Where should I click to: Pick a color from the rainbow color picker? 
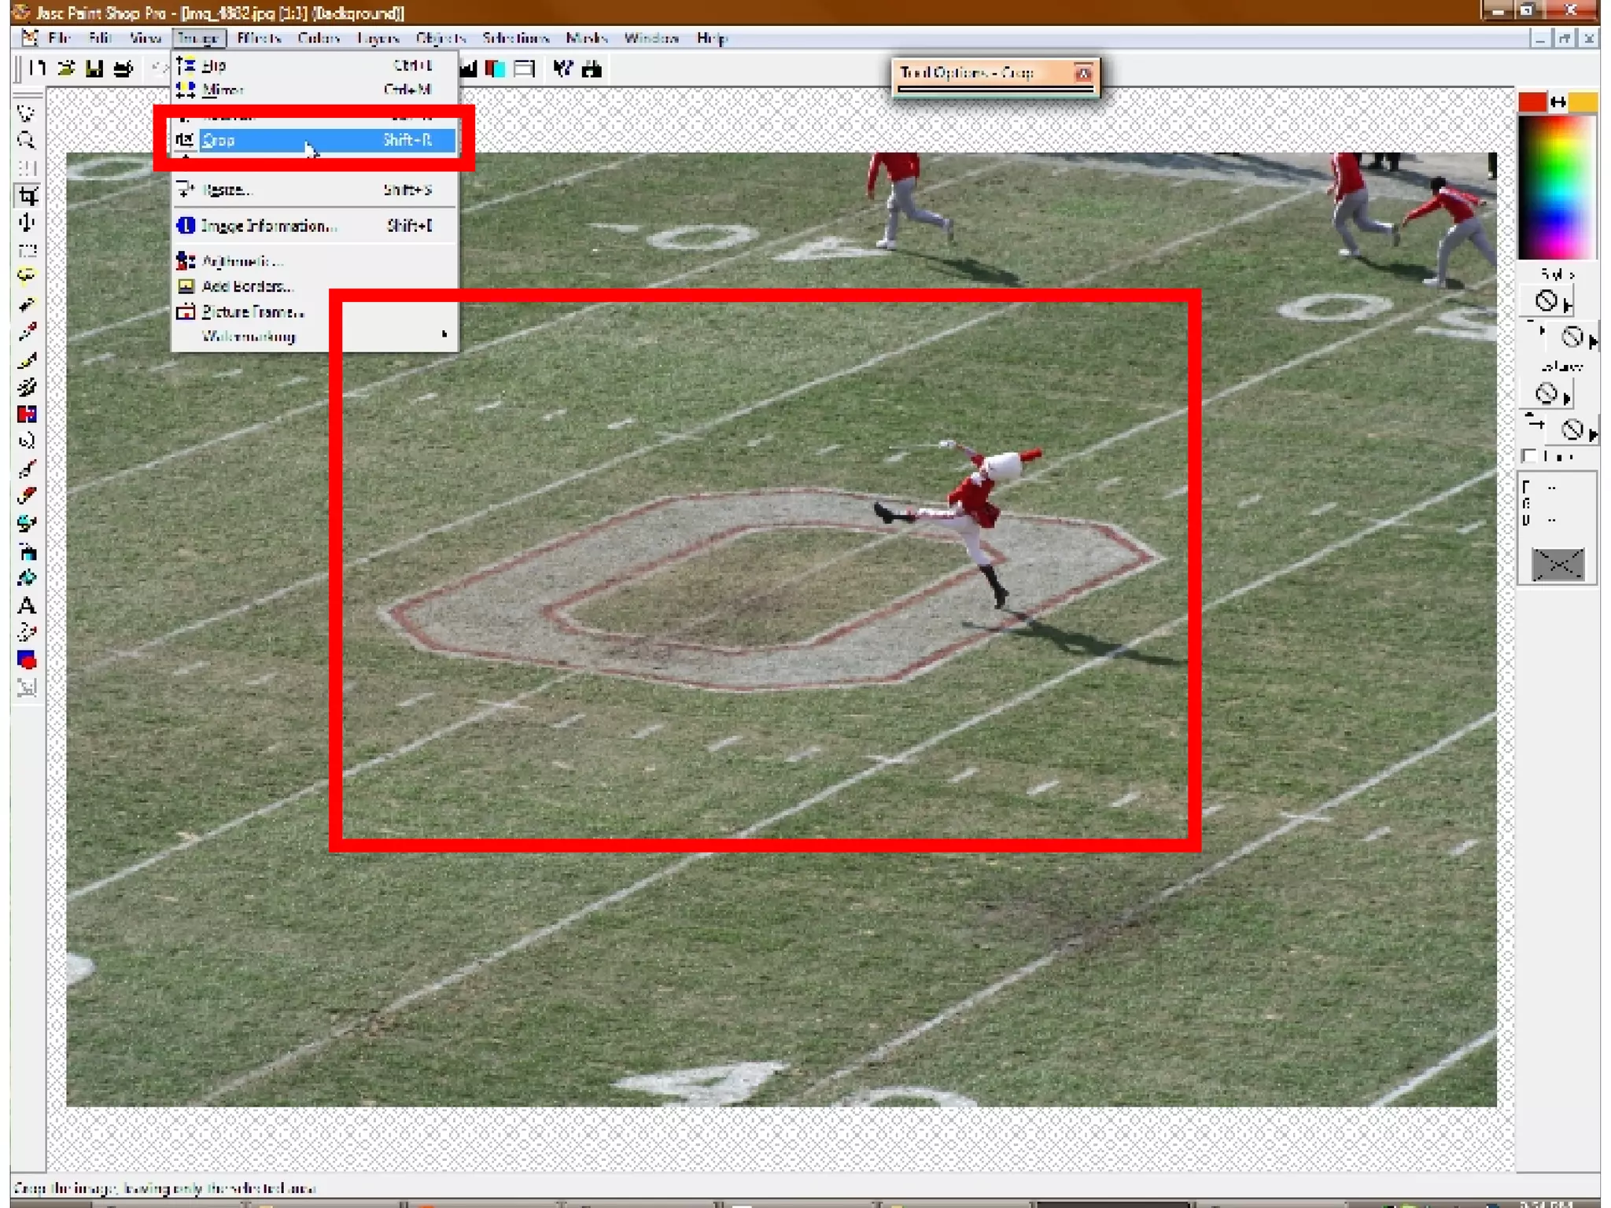coord(1556,189)
